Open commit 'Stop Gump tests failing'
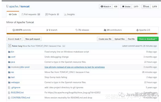Viewport: 161px width, 102px height. (56, 77)
